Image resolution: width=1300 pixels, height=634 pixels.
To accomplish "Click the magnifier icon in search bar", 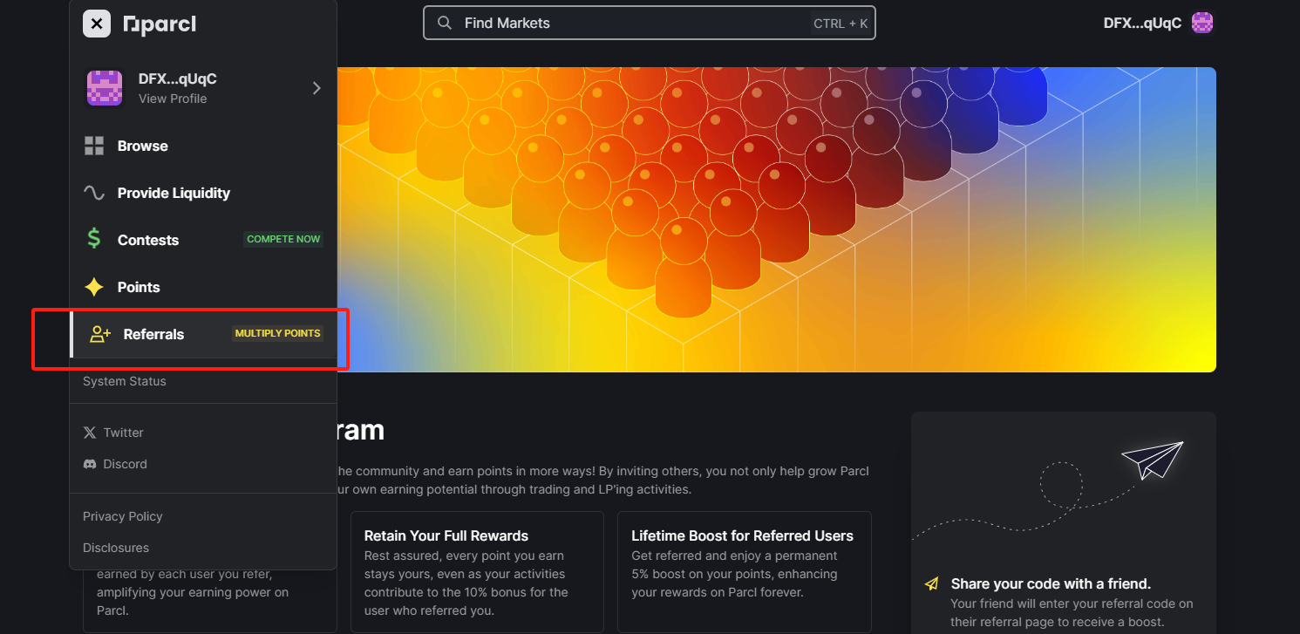I will pyautogui.click(x=445, y=24).
